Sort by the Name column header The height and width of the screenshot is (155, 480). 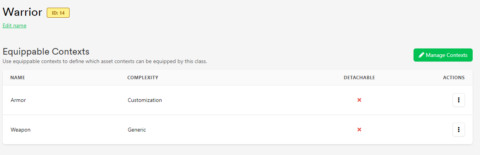pyautogui.click(x=18, y=78)
